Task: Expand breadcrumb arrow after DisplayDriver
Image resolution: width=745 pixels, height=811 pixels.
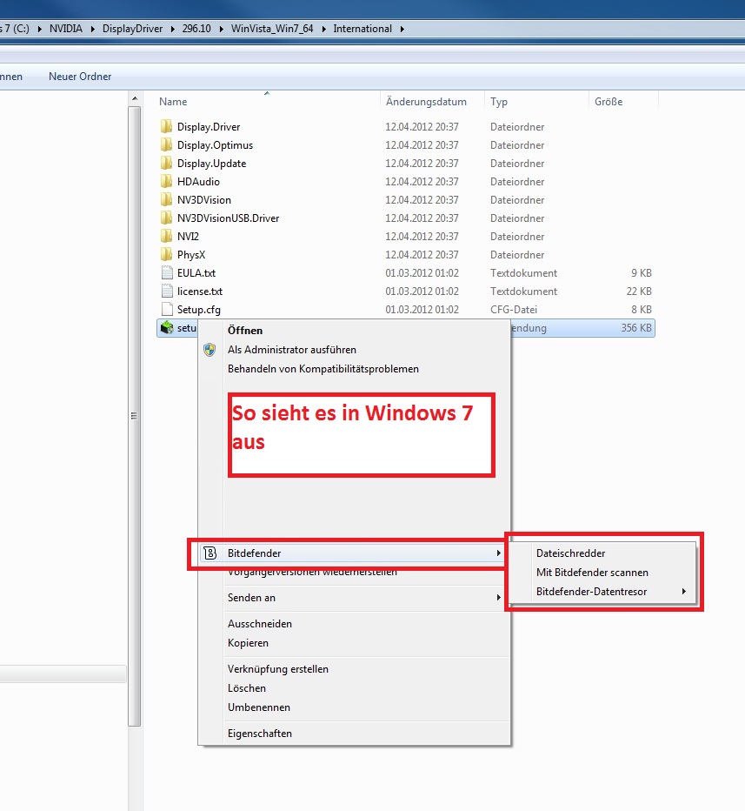Action: [173, 29]
